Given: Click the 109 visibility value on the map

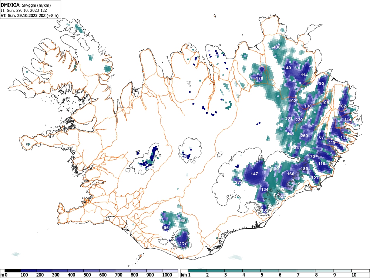Looking at the screenshot, I should click(325, 103).
